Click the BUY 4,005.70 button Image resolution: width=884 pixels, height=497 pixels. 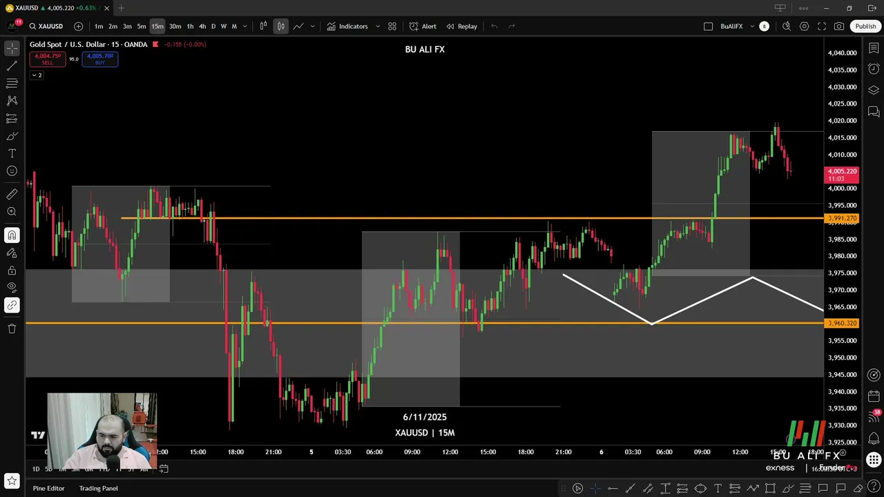pos(100,59)
